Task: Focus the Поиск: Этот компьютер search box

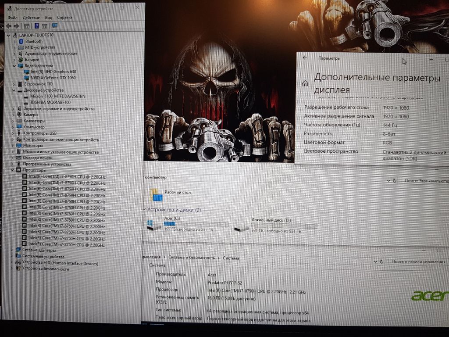Action: pos(426,181)
